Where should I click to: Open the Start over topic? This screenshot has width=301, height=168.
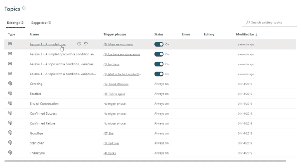click(x=37, y=143)
